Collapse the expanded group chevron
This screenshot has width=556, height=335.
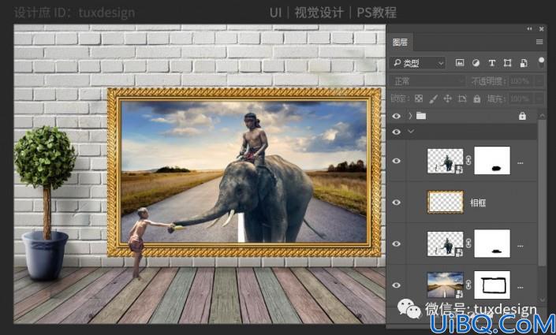[411, 132]
